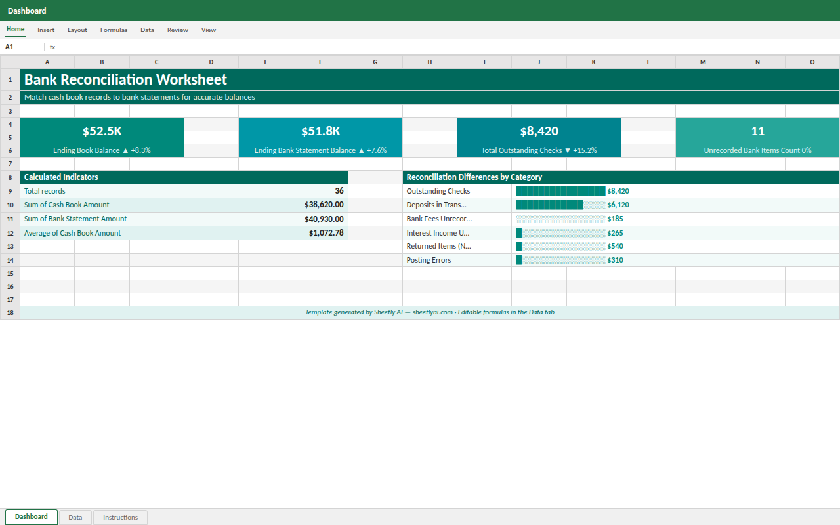
Task: Open the Home ribbon tab
Action: [15, 30]
